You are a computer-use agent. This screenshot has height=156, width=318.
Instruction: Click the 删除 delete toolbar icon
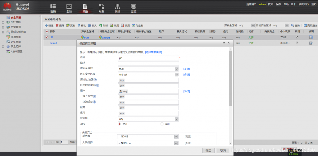click(x=57, y=25)
